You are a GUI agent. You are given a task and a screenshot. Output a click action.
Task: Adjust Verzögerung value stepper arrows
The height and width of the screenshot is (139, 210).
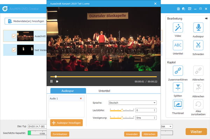154,118
